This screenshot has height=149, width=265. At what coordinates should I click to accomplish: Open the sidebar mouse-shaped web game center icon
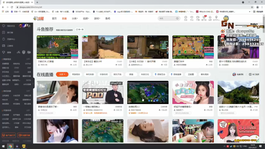(3, 39)
